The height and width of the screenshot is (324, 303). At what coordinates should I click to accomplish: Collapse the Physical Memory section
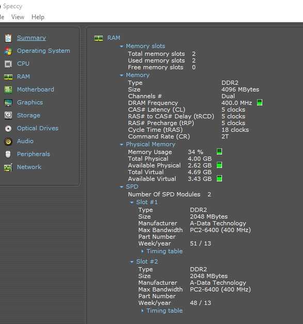pyautogui.click(x=122, y=145)
